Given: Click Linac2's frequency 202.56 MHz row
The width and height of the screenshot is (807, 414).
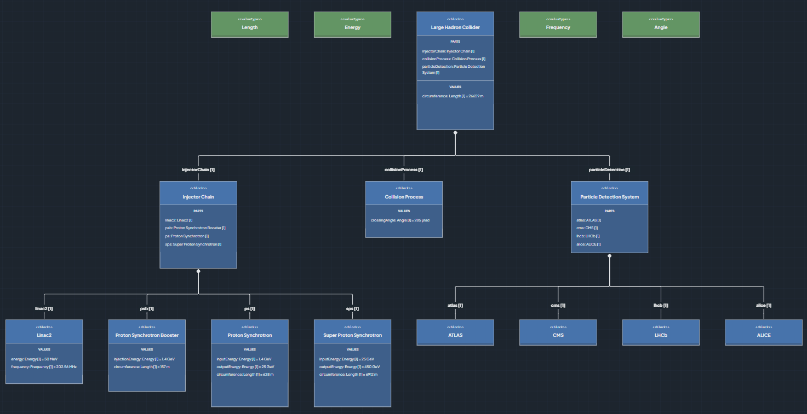Looking at the screenshot, I should (44, 366).
